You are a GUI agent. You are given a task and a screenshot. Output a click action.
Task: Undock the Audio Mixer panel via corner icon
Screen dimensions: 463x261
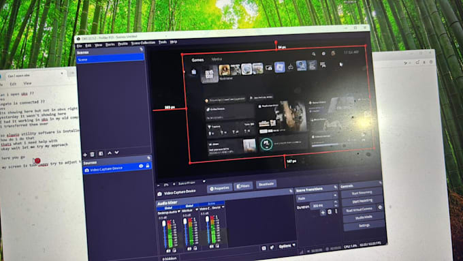291,191
